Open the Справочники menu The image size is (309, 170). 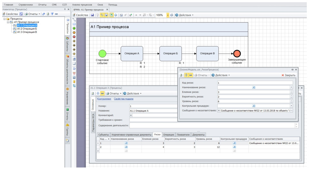tap(25, 5)
